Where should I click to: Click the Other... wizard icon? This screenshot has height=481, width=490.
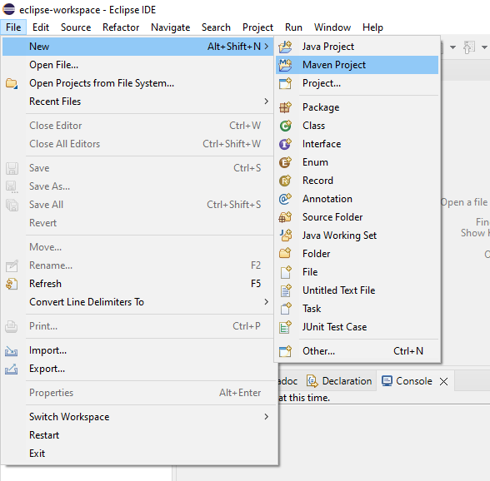285,351
